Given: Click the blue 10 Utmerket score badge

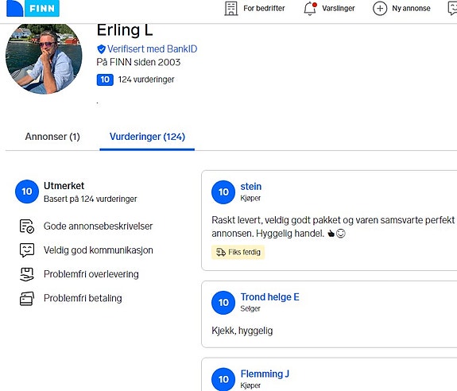Looking at the screenshot, I should point(27,192).
